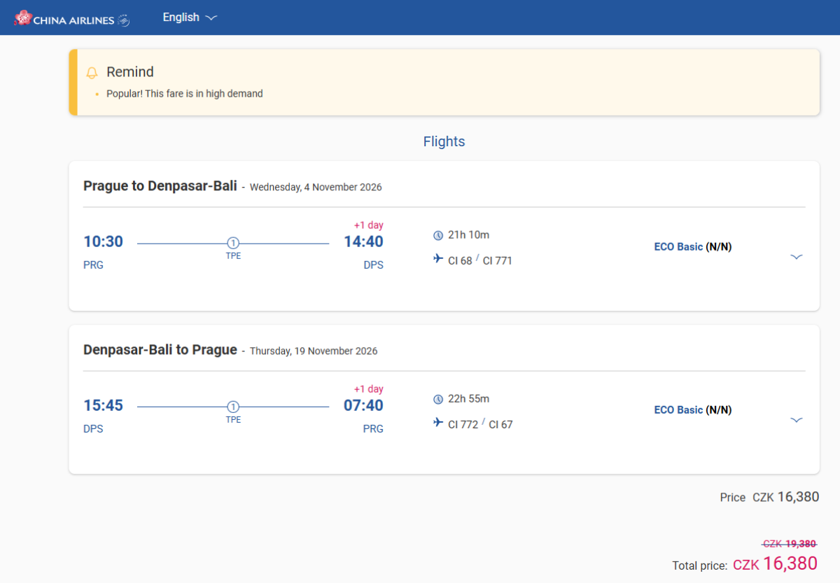Click the SkyTeam alliance emblem in header

pyautogui.click(x=123, y=20)
